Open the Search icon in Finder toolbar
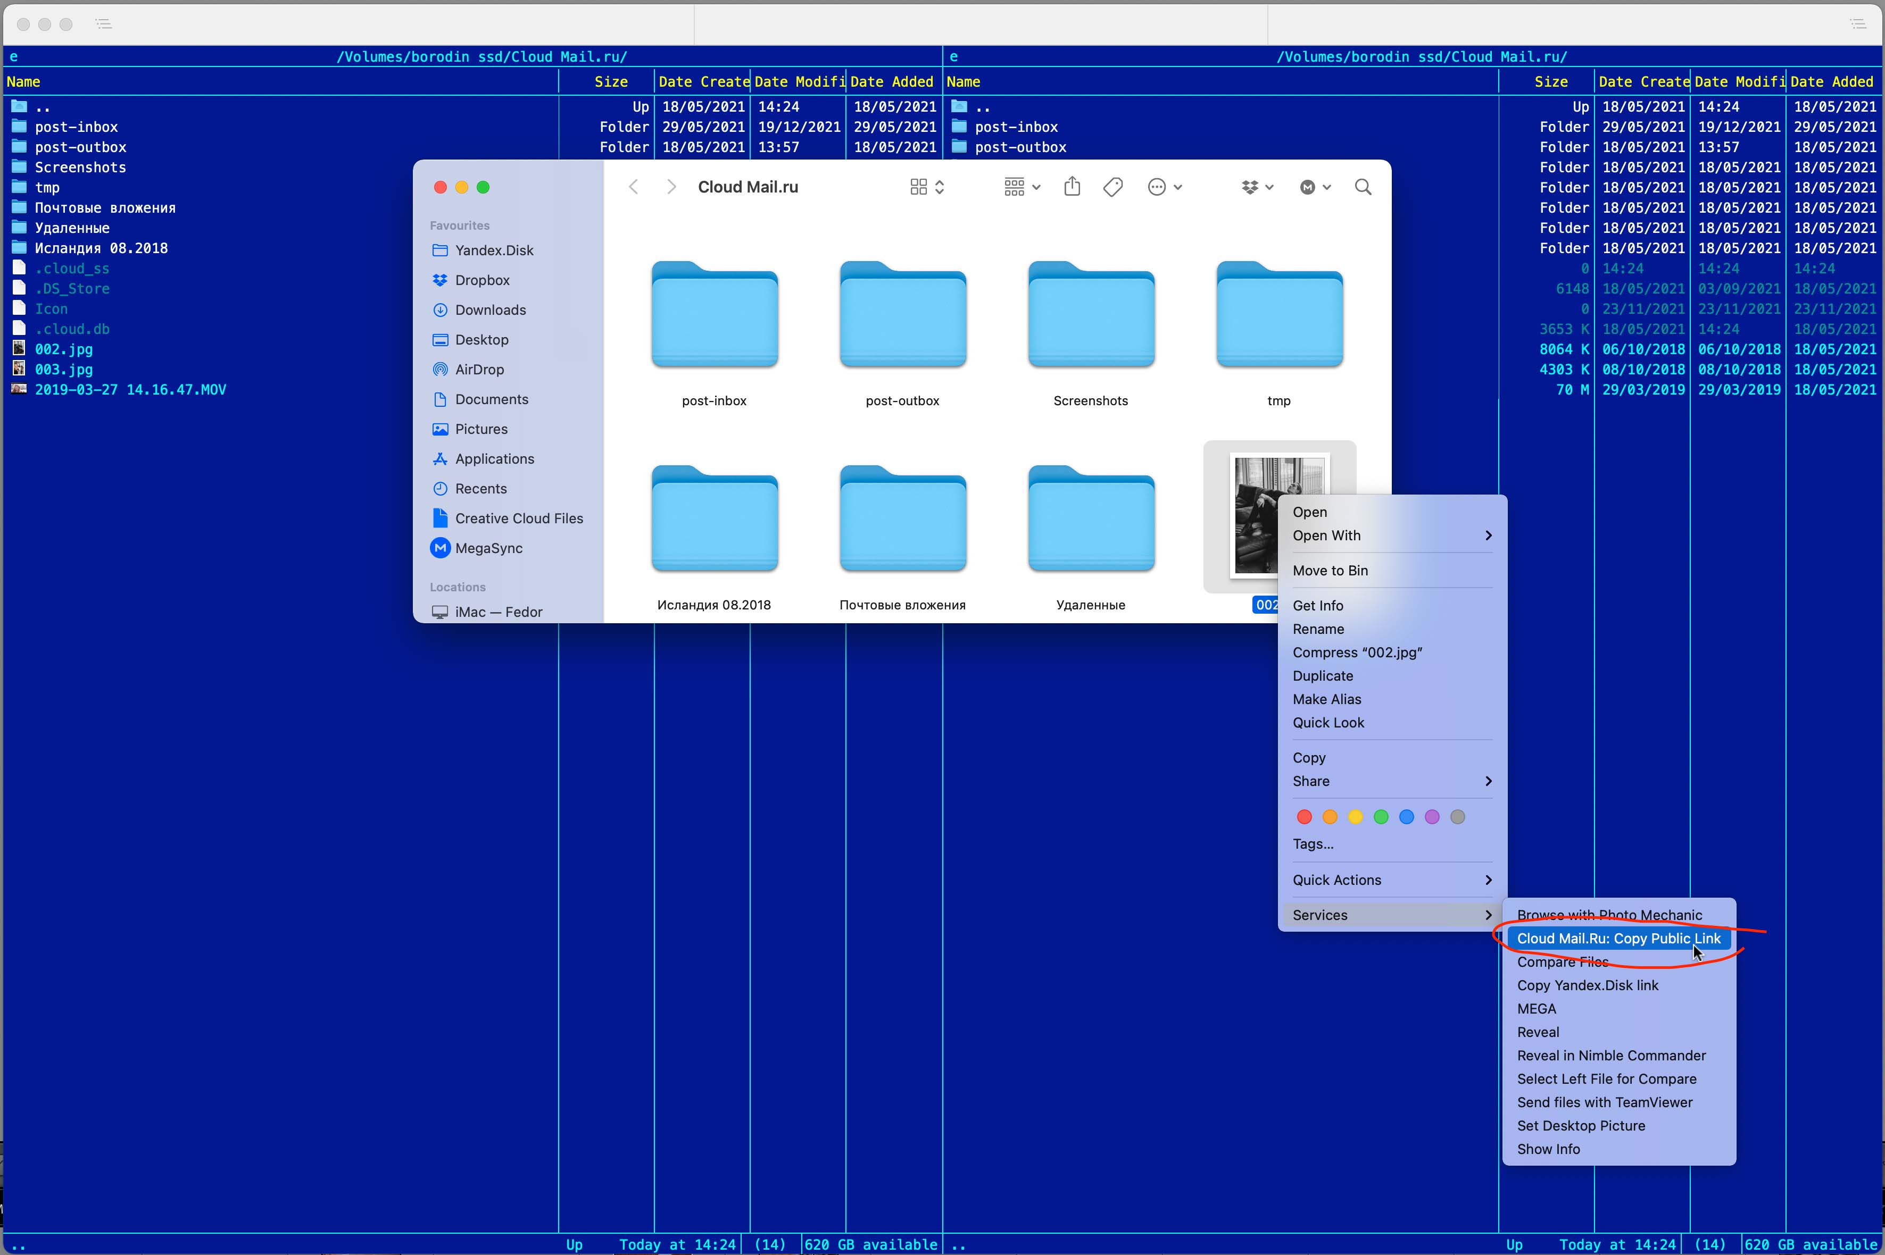This screenshot has width=1885, height=1255. pyautogui.click(x=1363, y=187)
